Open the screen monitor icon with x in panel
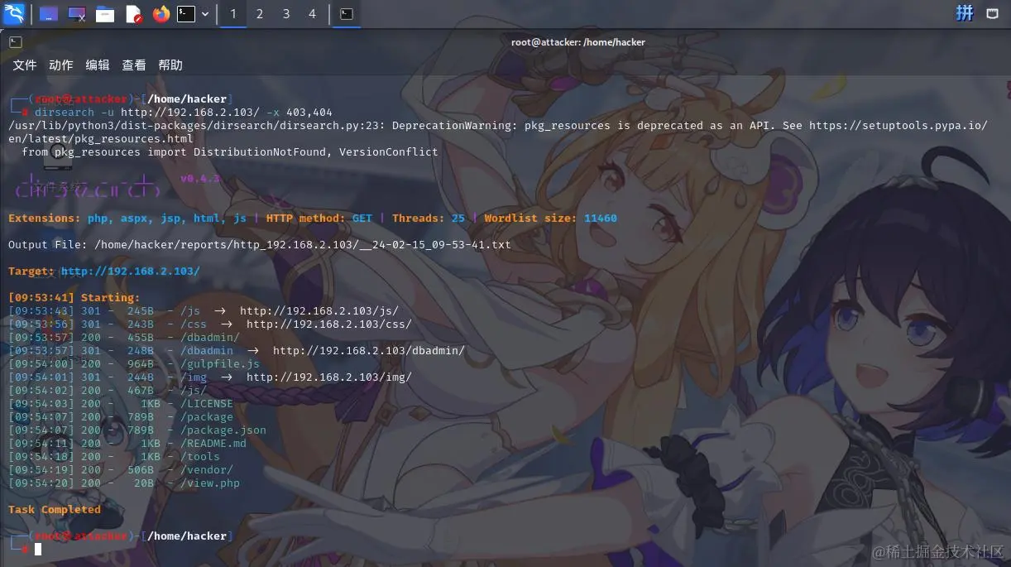 (76, 14)
